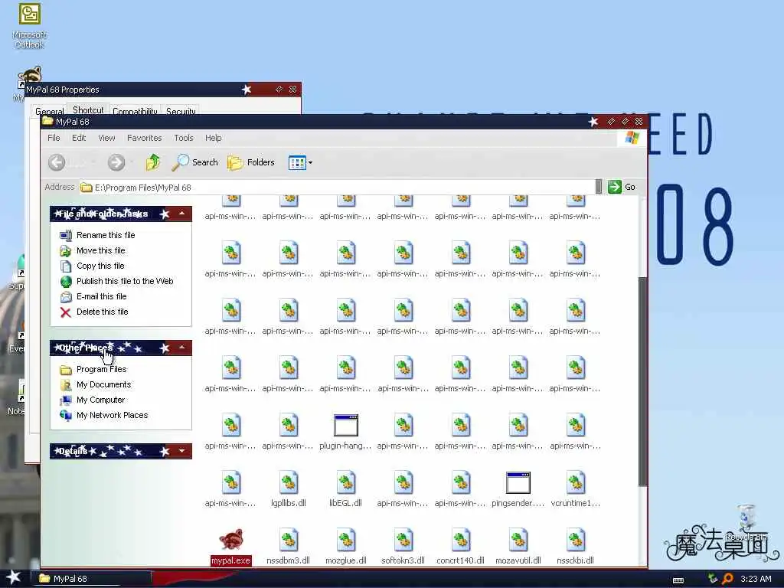Go to Program Files folder link
784x588 pixels.
point(93,370)
